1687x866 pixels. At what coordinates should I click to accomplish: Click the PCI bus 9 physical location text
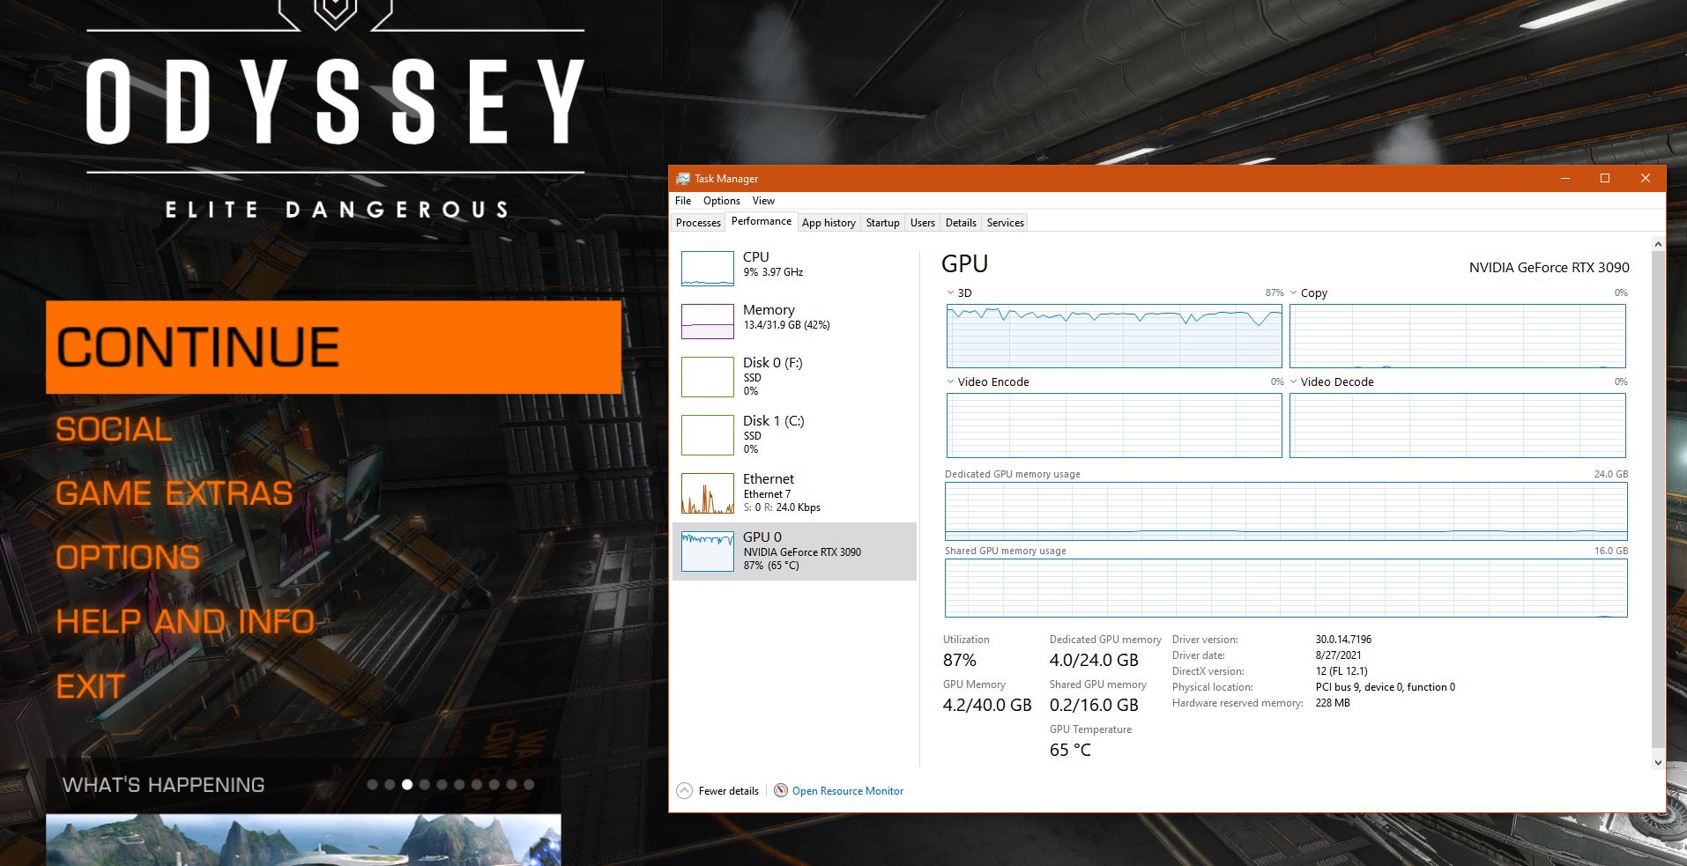1385,687
